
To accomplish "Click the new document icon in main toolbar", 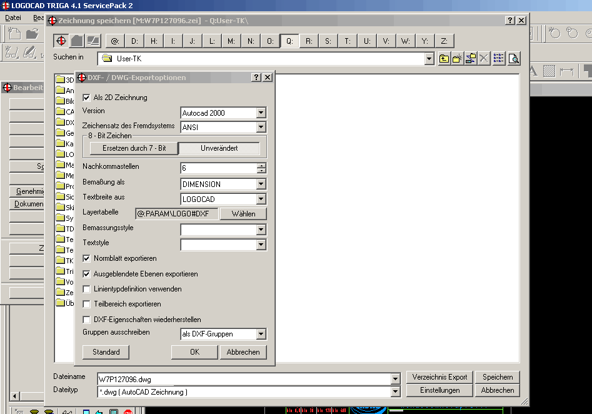I will pyautogui.click(x=14, y=34).
